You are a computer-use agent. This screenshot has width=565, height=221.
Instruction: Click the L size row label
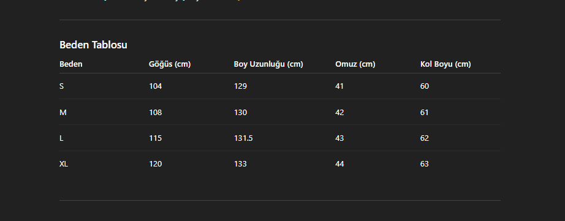(61, 138)
